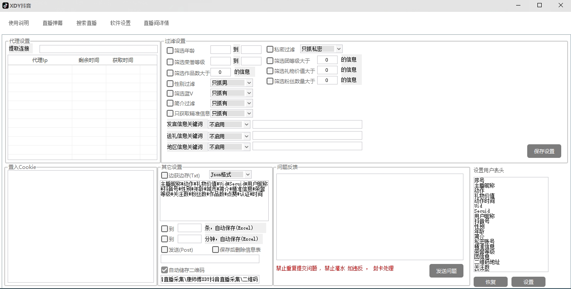The image size is (571, 289).
Task: Focus the 发言信息关键词 text field
Action: 307,124
